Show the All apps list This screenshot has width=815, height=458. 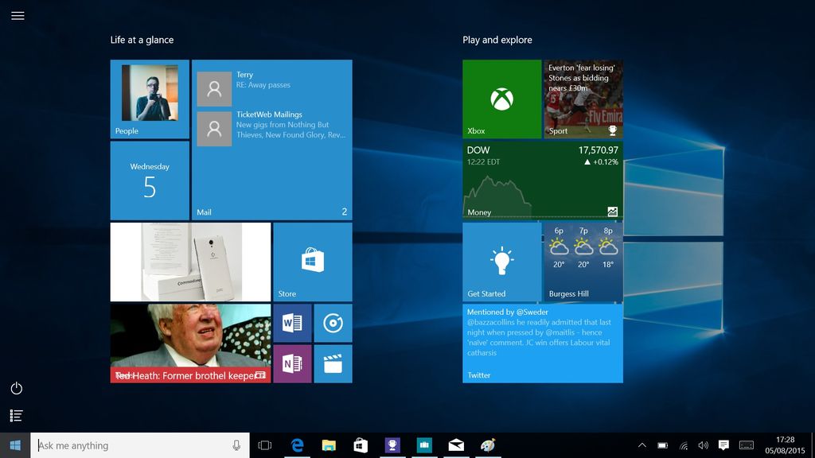click(15, 415)
